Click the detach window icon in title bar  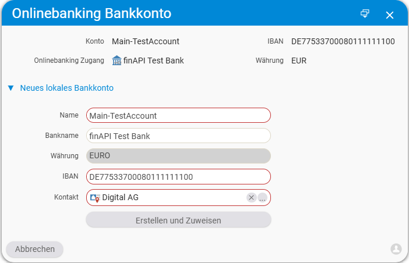click(x=365, y=13)
